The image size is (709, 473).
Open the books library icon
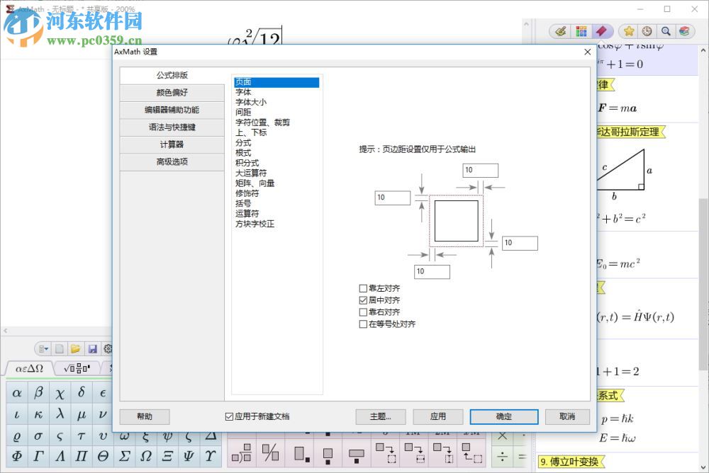click(686, 31)
